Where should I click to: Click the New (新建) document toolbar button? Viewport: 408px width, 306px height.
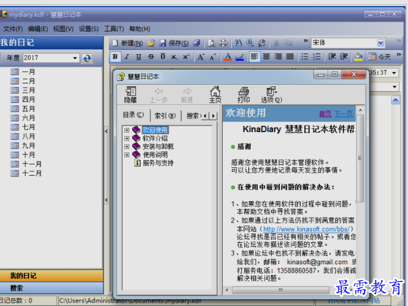point(127,43)
